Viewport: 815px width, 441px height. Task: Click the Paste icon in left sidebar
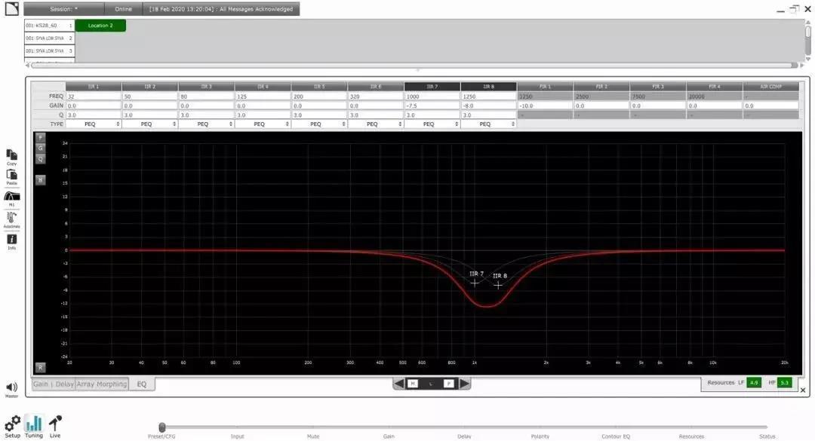coord(11,175)
